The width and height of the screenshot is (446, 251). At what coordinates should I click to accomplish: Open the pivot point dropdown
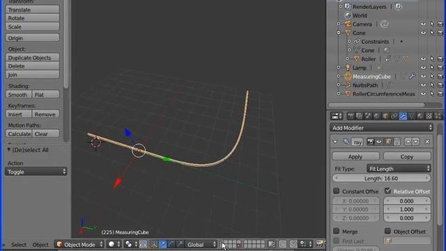[132, 245]
